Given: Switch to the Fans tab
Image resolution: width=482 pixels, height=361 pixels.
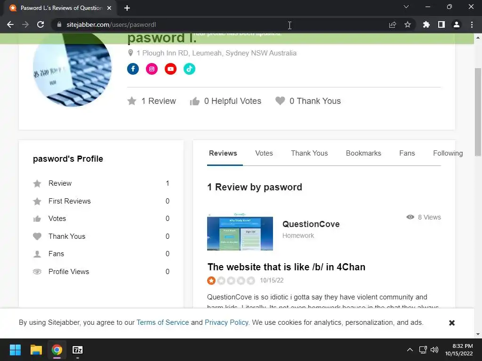Looking at the screenshot, I should pyautogui.click(x=407, y=153).
